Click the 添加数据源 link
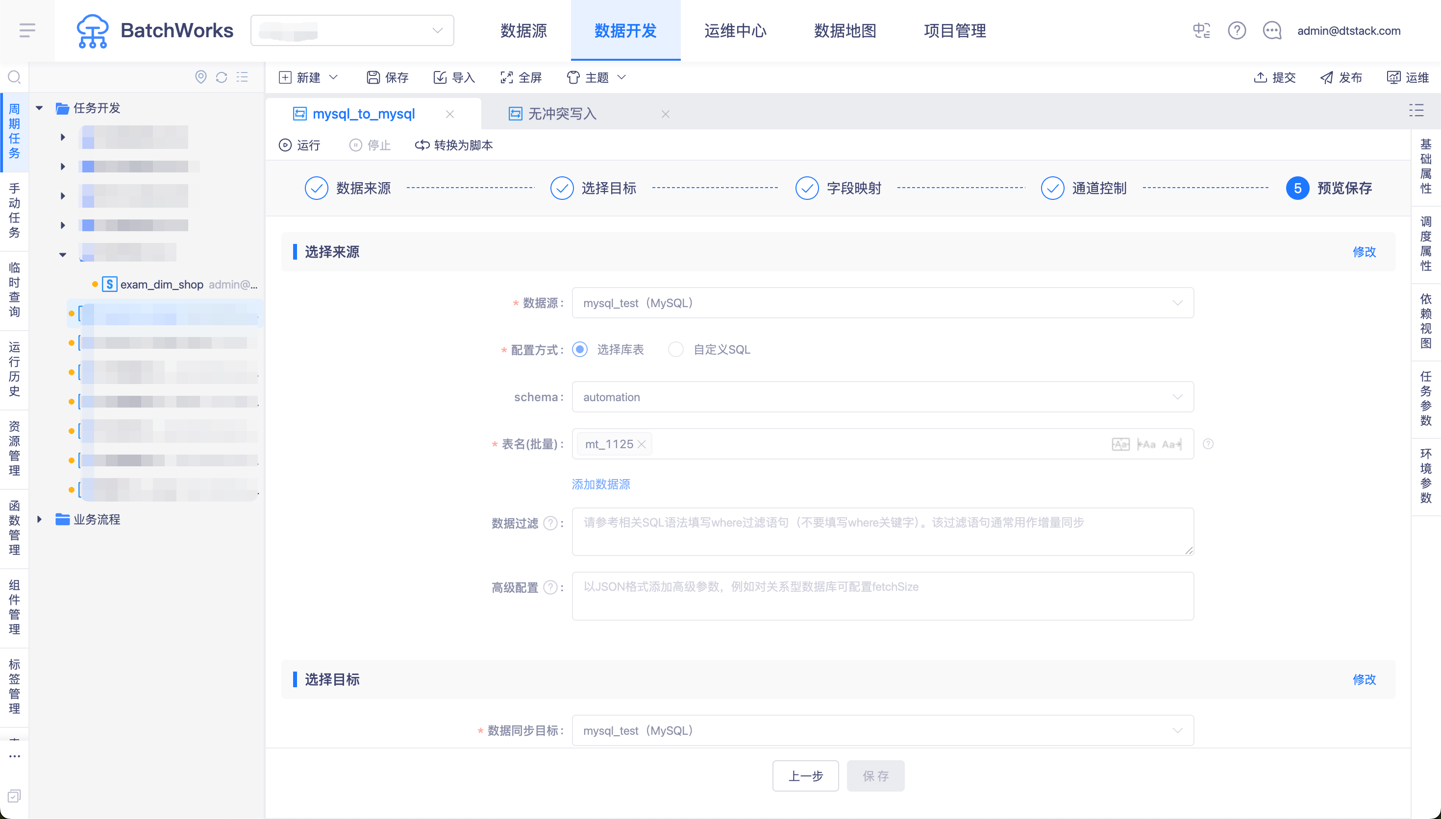Image resolution: width=1441 pixels, height=819 pixels. pyautogui.click(x=600, y=484)
